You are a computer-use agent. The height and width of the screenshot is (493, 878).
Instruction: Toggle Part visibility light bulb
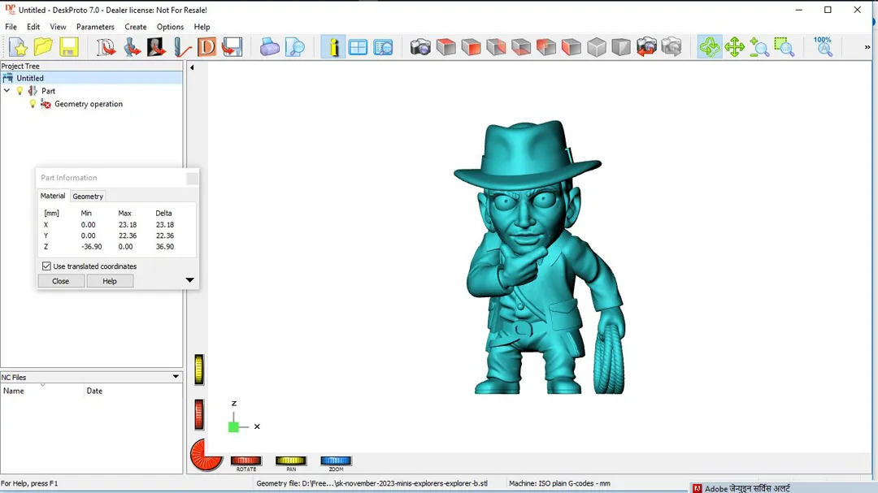click(x=20, y=91)
